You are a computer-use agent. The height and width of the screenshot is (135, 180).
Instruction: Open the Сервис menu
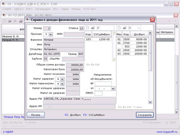65,9
